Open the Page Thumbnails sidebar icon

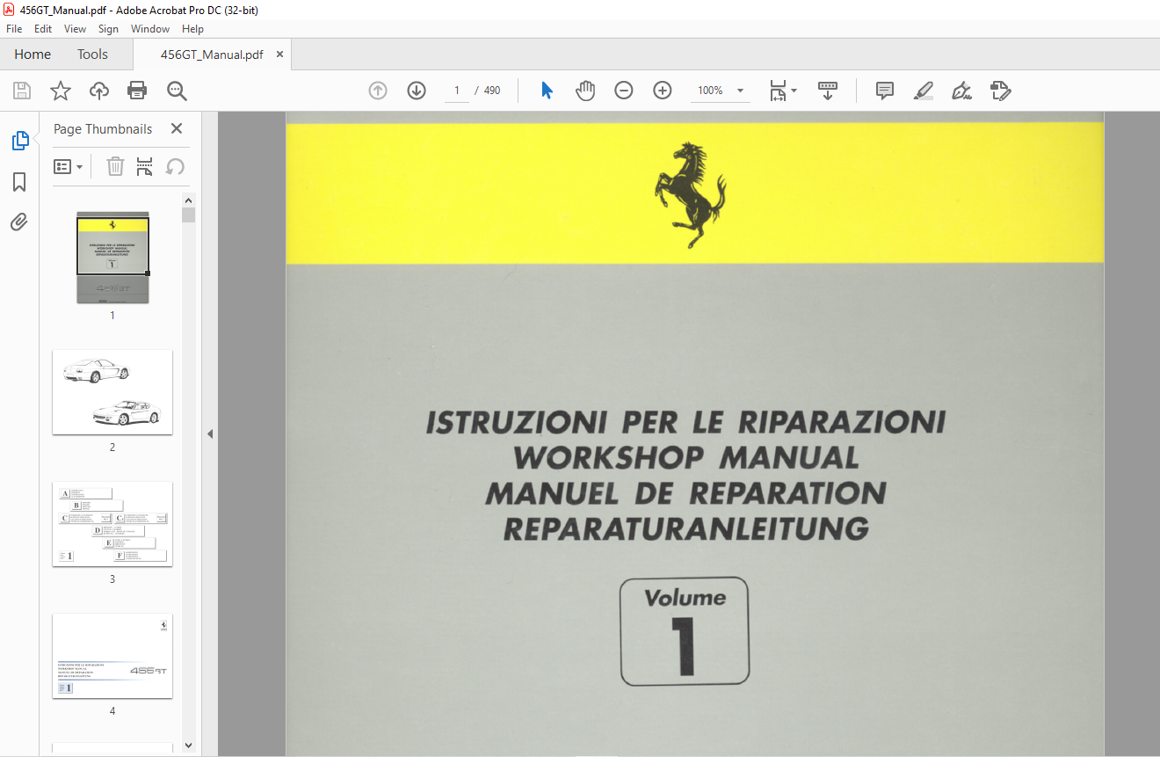point(19,141)
